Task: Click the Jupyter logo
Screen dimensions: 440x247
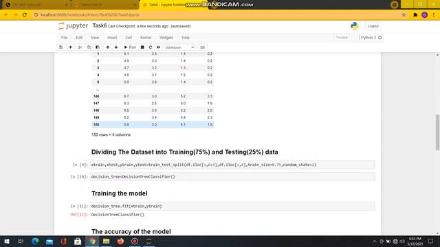Action: tap(74, 26)
